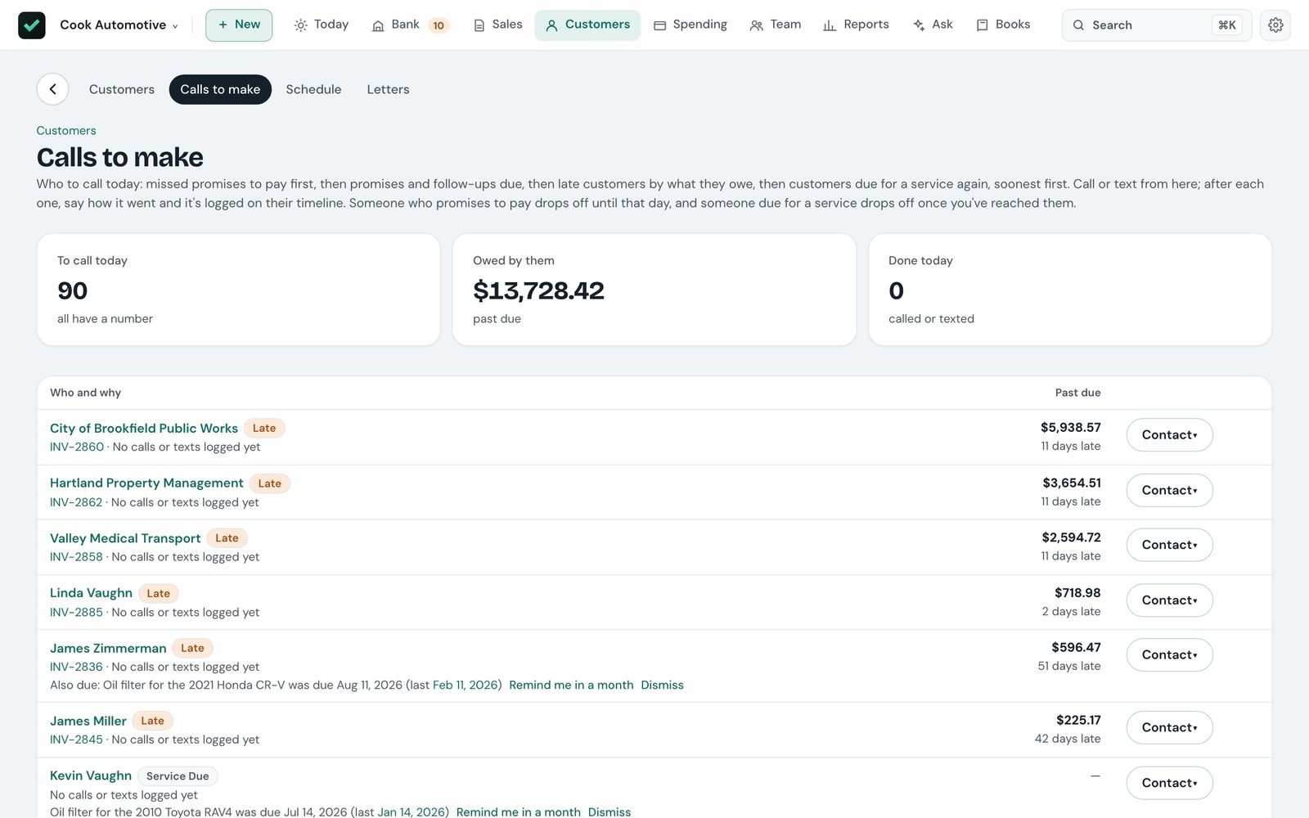Click the Service Due badge for Kevin Vaughn
This screenshot has width=1309, height=818.
[x=178, y=776]
